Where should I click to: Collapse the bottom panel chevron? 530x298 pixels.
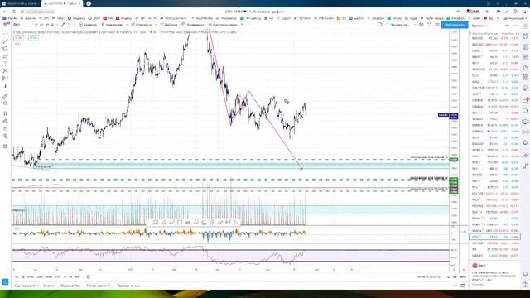click(455, 286)
